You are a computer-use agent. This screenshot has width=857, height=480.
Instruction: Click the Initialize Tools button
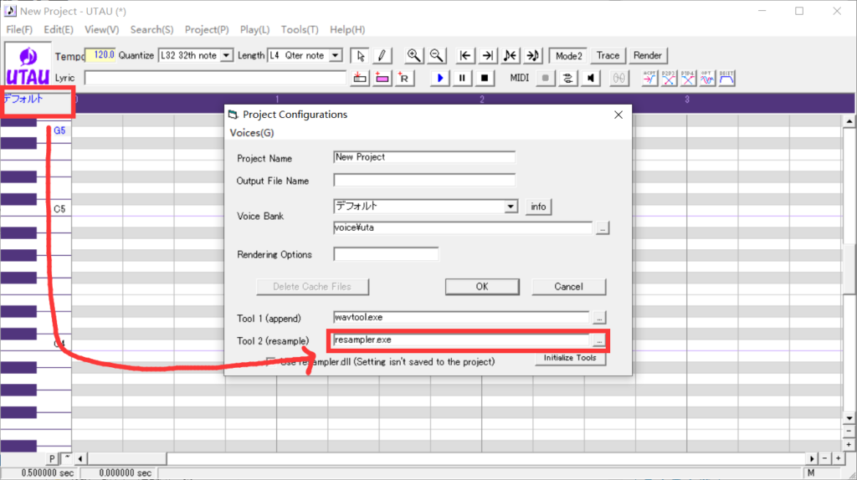[569, 358]
